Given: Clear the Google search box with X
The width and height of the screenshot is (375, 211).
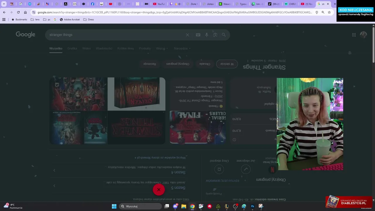Looking at the screenshot, I should [x=187, y=35].
